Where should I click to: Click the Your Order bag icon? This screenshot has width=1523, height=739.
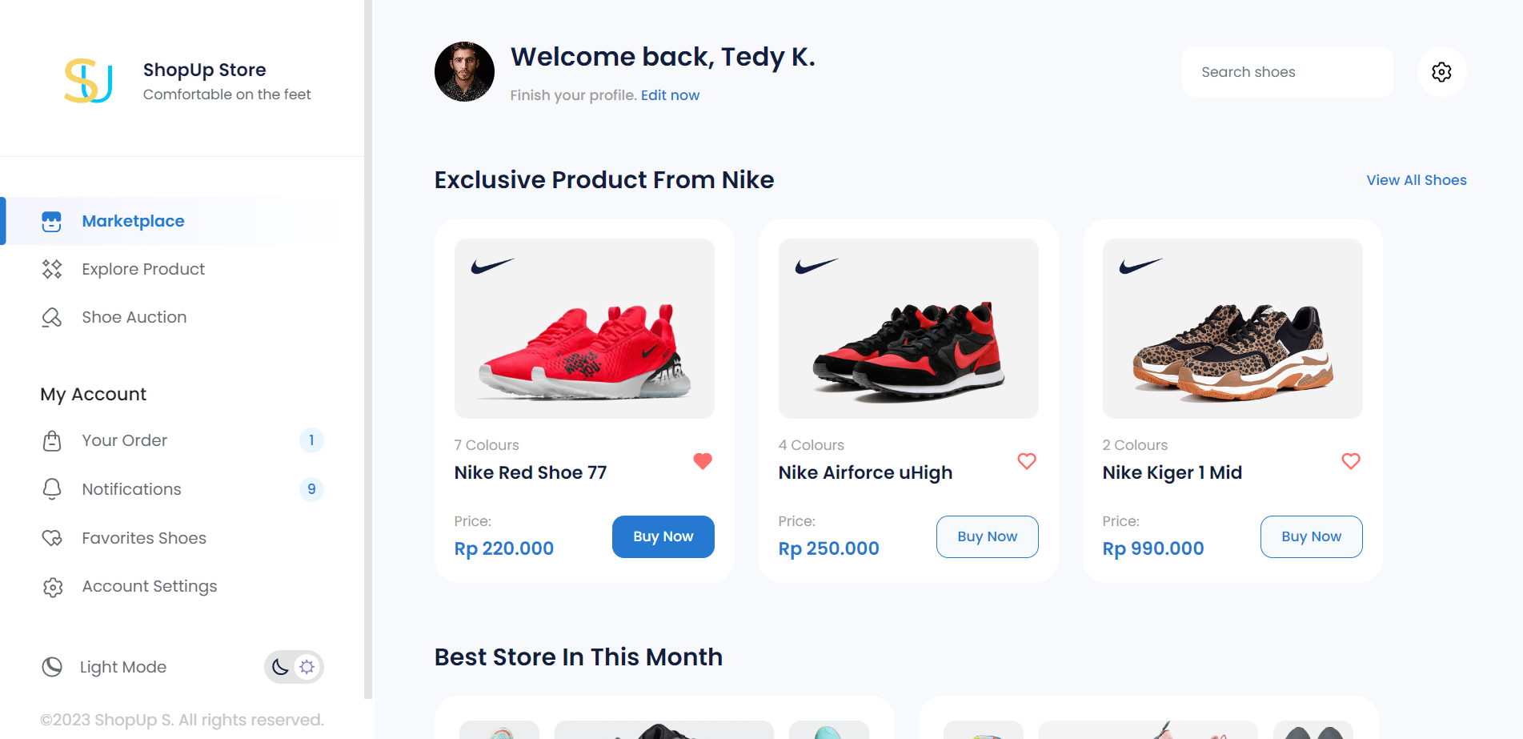pos(52,441)
